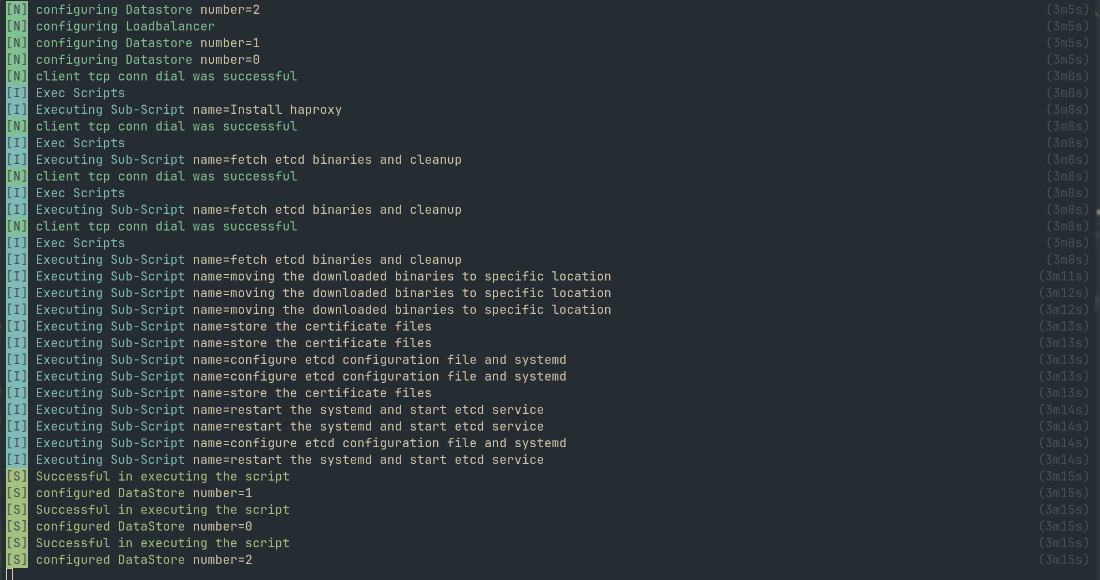
Task: Click the [S] badge beside "configured DataStore number=0"
Action: coord(17,527)
